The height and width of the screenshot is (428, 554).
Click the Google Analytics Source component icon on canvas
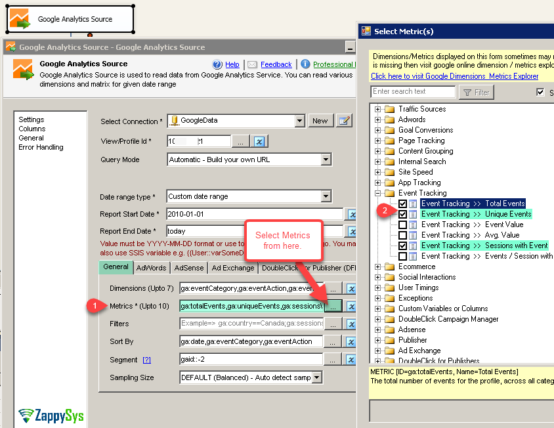pyautogui.click(x=20, y=19)
